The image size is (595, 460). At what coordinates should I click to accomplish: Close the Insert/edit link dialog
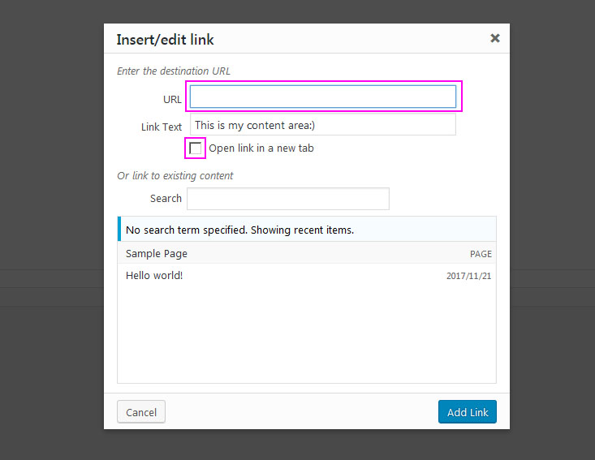pos(495,38)
